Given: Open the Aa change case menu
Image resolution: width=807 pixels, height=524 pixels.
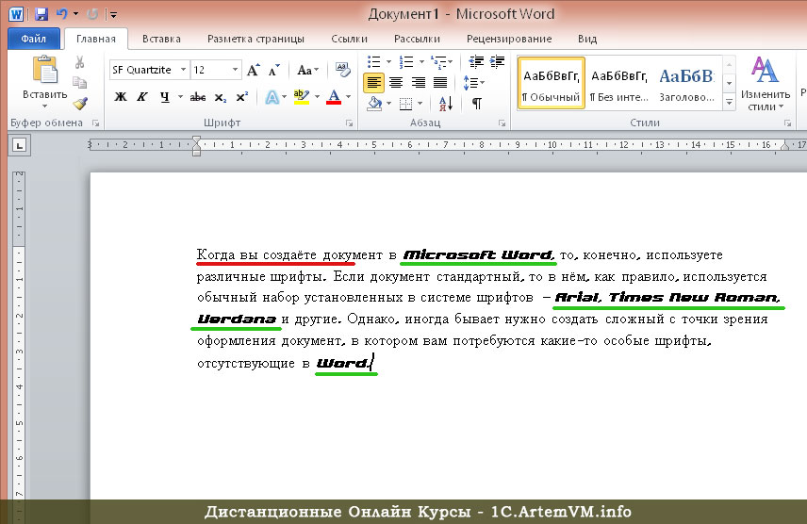Looking at the screenshot, I should point(307,70).
